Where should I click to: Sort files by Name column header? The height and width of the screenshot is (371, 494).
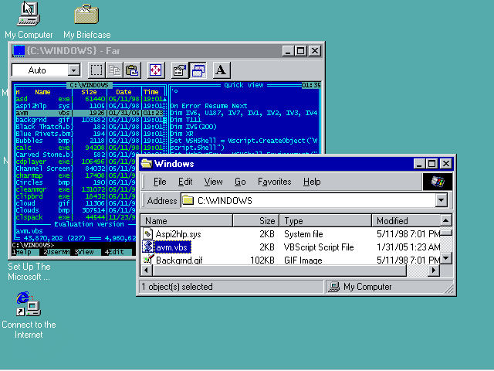click(187, 220)
